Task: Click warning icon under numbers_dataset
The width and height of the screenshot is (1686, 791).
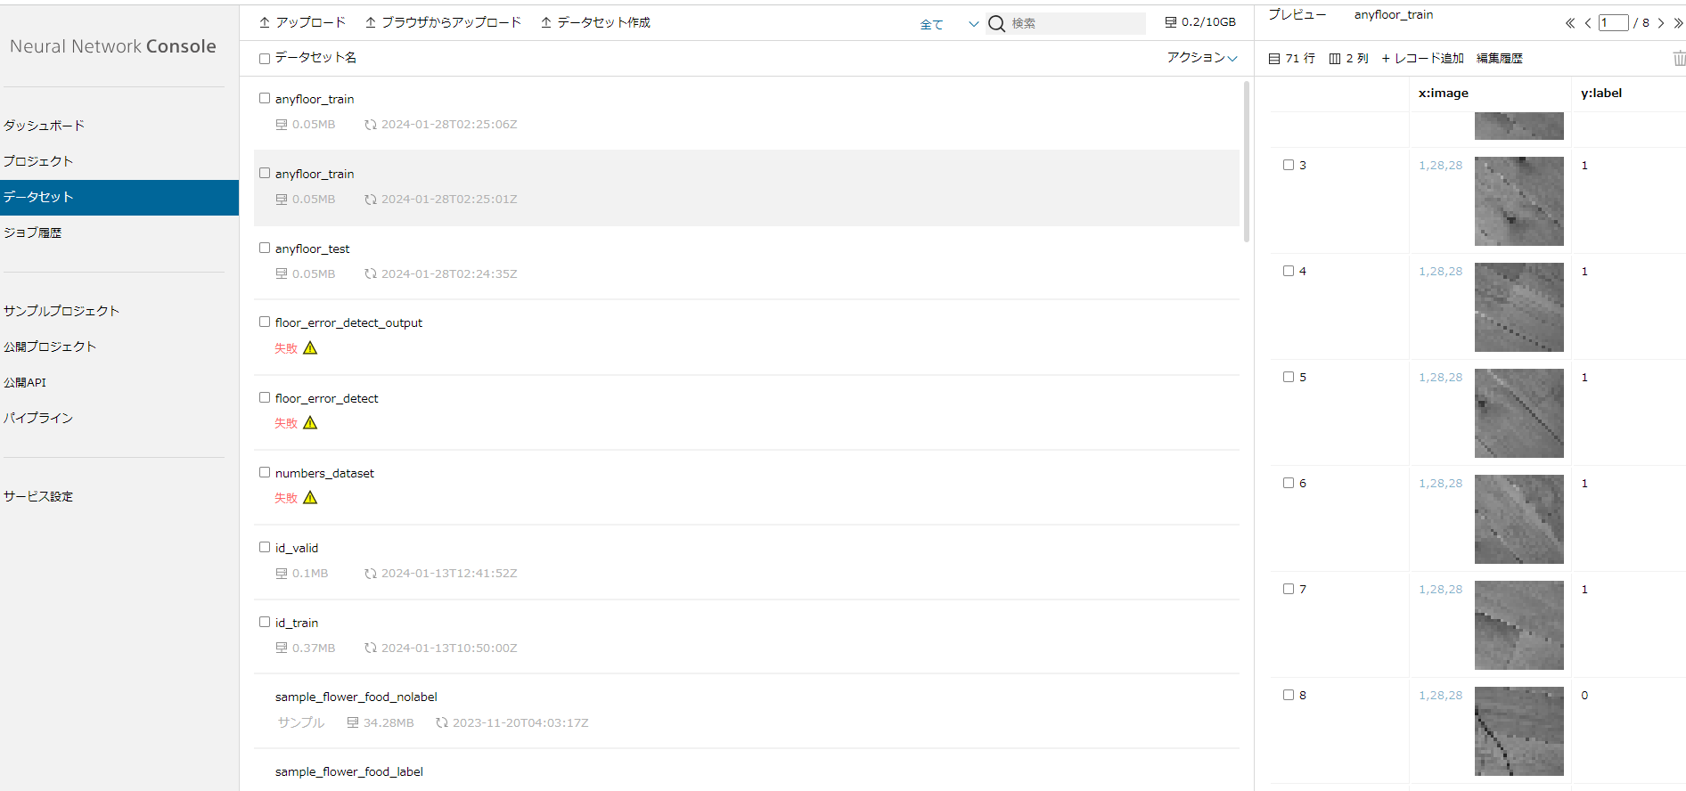Action: click(x=310, y=498)
